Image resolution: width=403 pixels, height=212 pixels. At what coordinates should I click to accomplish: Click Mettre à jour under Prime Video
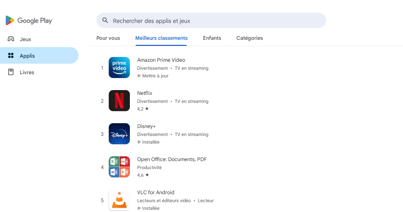pyautogui.click(x=153, y=76)
